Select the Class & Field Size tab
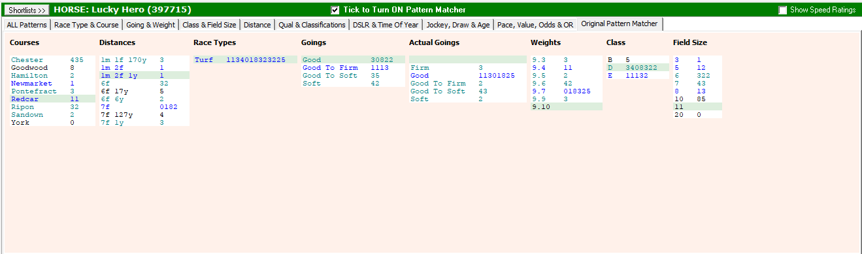862x254 pixels. tap(209, 25)
